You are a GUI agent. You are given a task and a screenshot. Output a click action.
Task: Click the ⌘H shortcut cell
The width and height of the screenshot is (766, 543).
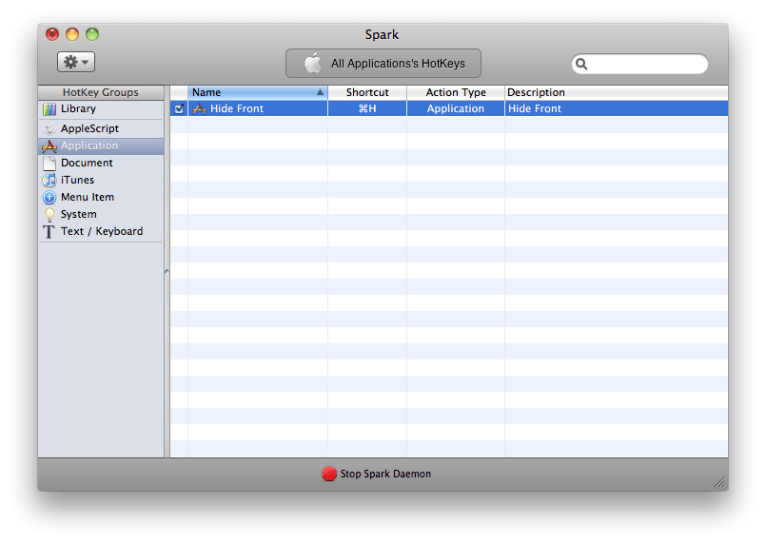pyautogui.click(x=367, y=108)
